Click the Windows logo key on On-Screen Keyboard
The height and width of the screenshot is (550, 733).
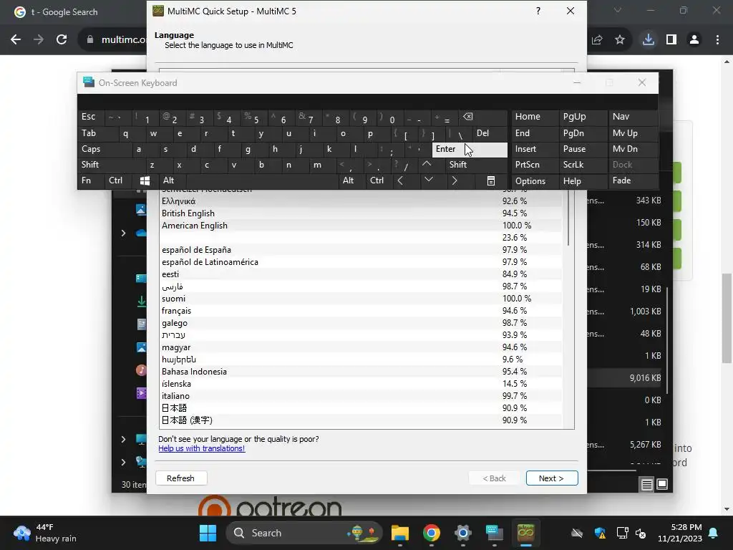[x=145, y=180]
